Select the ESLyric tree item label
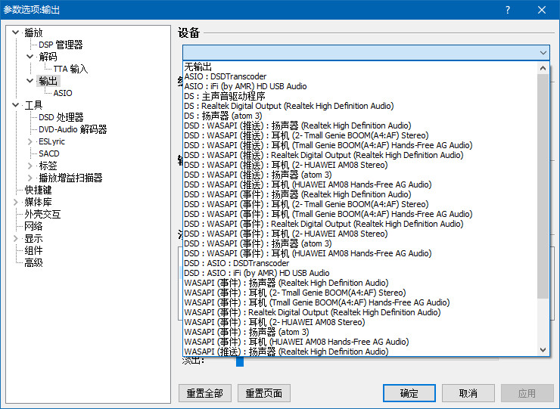Image resolution: width=560 pixels, height=409 pixels. click(x=51, y=141)
